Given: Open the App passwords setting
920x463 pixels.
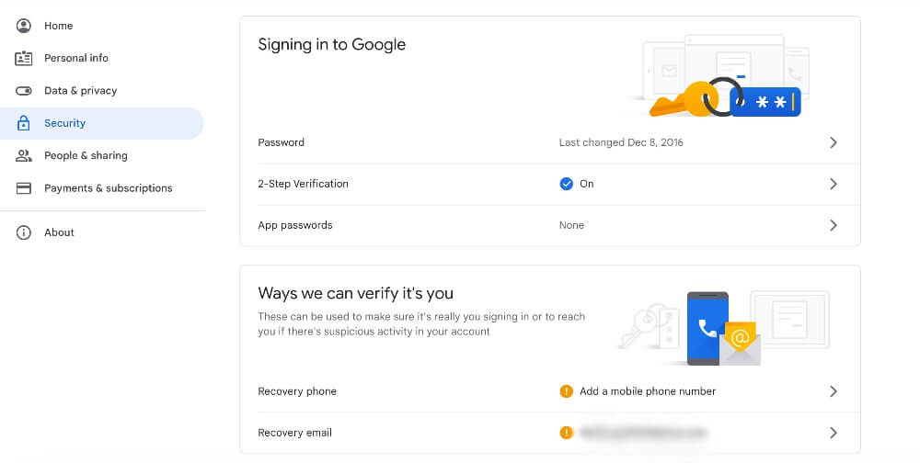Looking at the screenshot, I should [x=550, y=226].
